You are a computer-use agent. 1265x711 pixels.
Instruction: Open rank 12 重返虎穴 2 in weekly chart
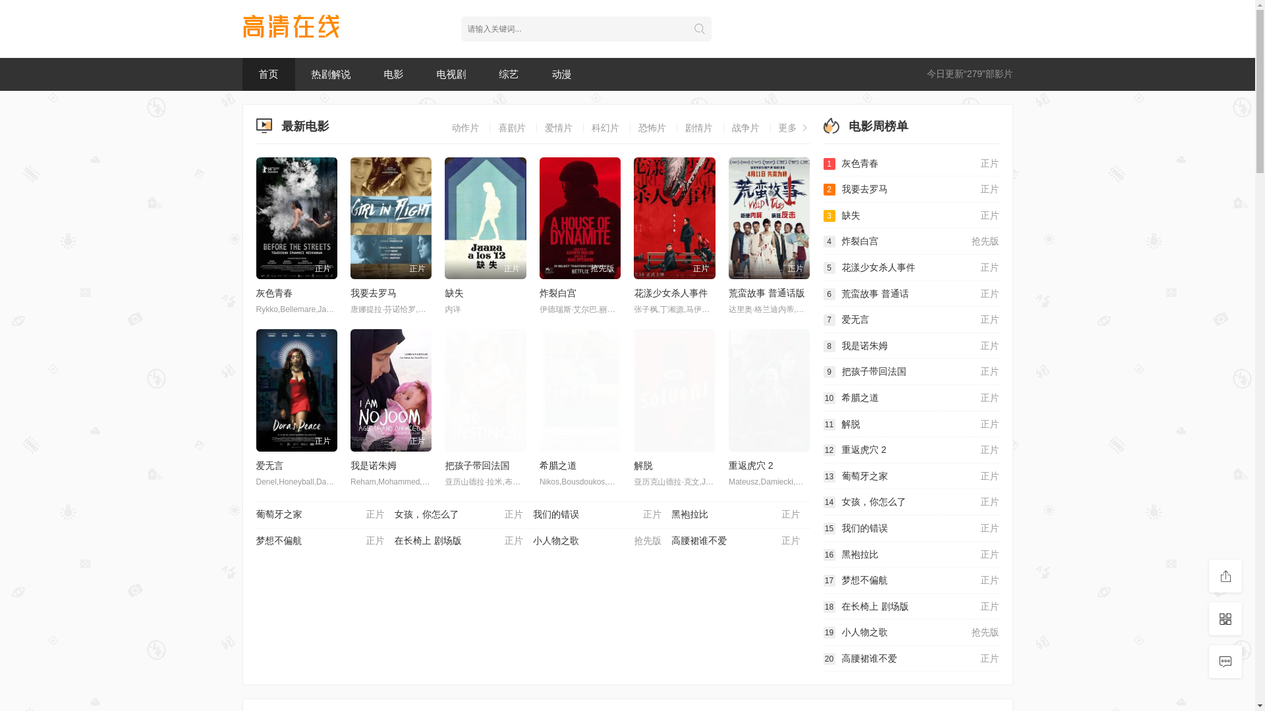[911, 450]
